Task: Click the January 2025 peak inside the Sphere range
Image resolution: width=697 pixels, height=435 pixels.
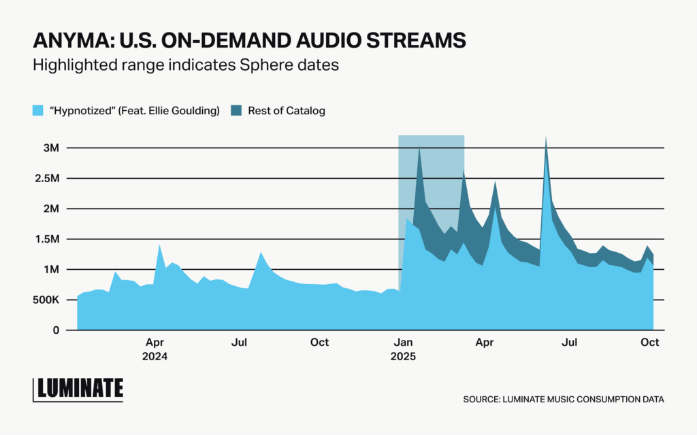Action: coord(419,147)
